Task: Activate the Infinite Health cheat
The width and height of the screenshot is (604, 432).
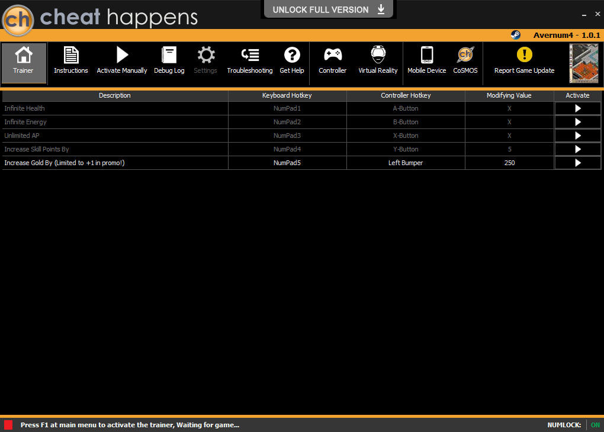Action: pos(578,108)
